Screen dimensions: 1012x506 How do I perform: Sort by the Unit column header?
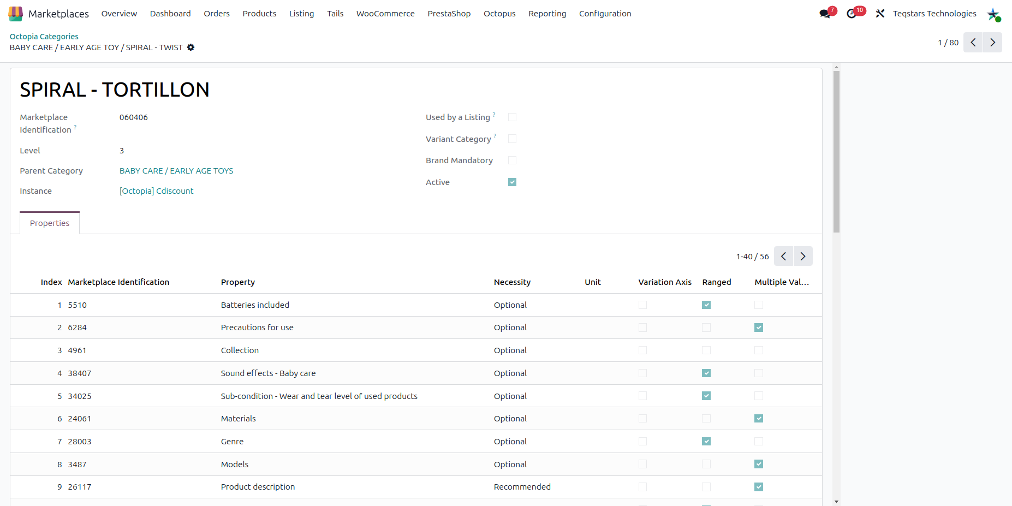(x=593, y=282)
